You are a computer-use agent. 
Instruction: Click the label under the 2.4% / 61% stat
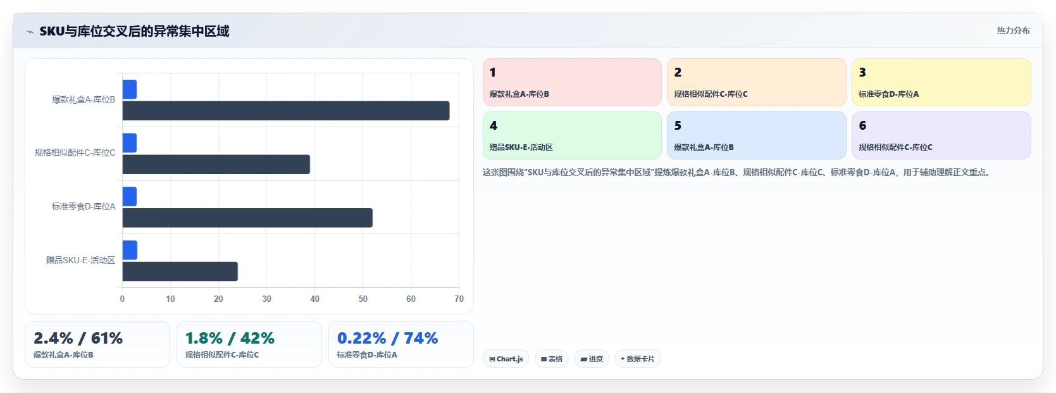point(63,355)
